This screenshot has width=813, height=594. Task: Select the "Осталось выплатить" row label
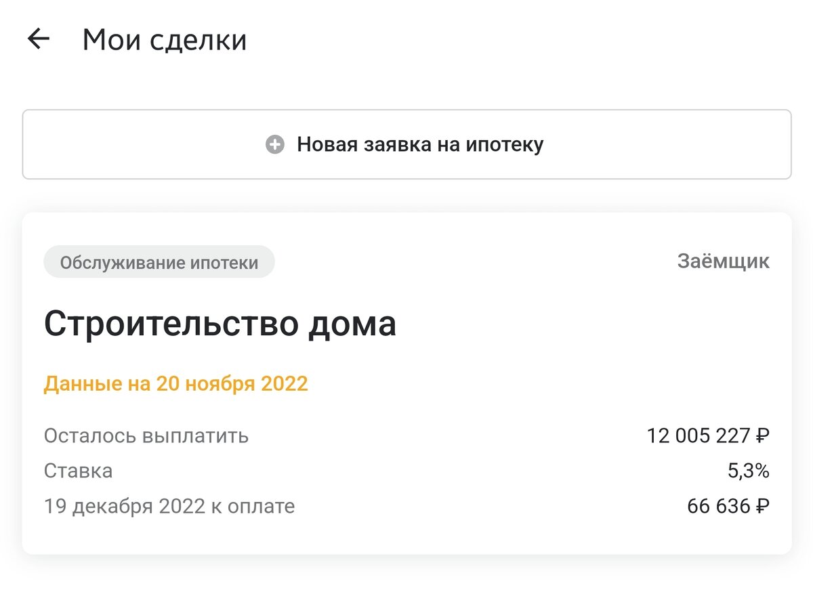[x=146, y=436]
